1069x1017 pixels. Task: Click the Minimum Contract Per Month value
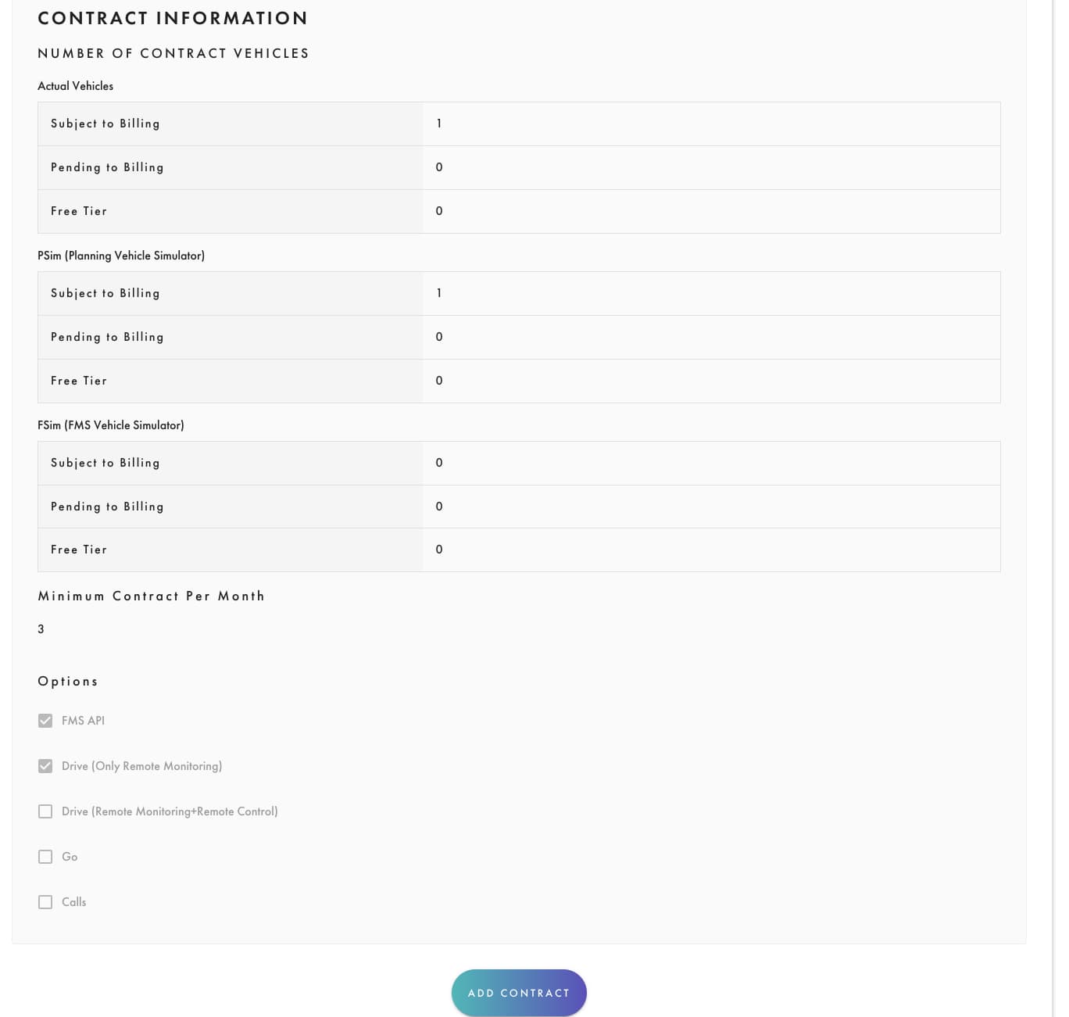coord(41,628)
